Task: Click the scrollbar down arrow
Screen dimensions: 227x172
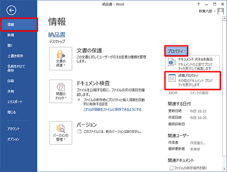Action: point(224,169)
